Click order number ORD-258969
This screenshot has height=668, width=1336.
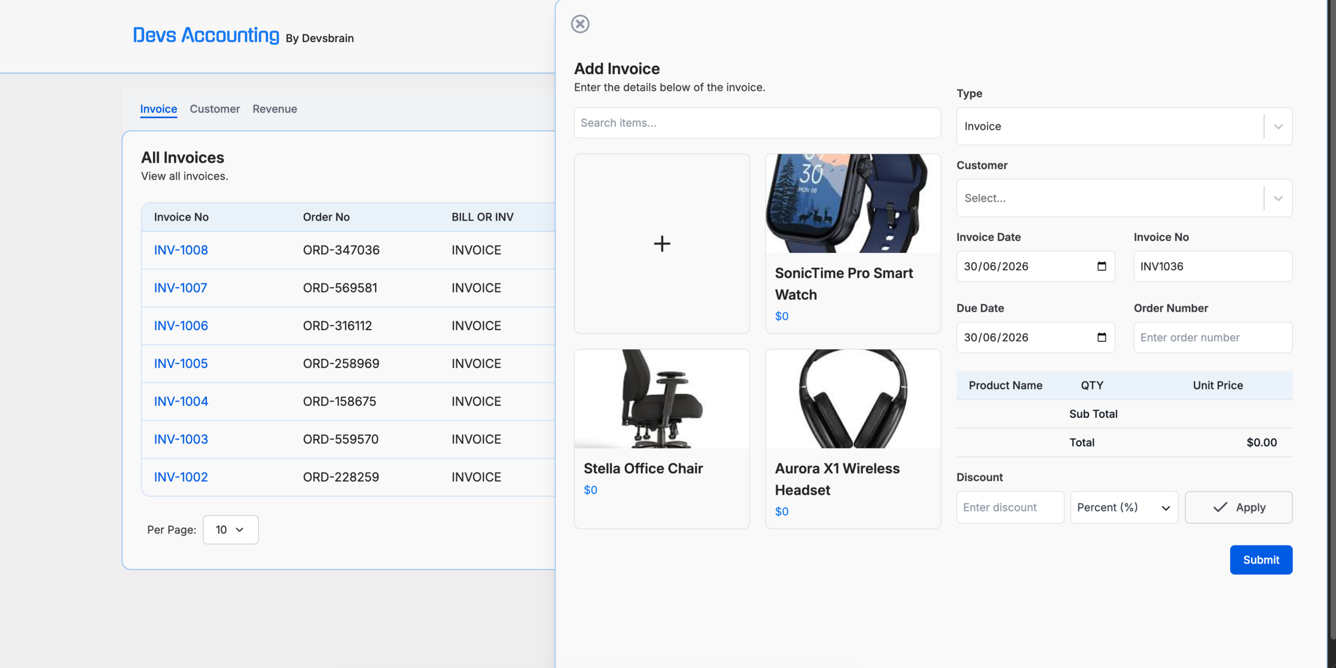pyautogui.click(x=341, y=363)
